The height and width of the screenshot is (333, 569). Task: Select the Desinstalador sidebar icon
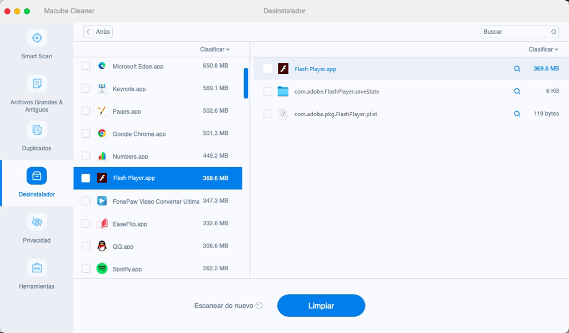[x=37, y=176]
